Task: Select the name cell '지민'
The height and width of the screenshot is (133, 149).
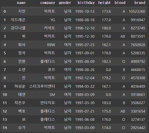Action: (x=22, y=11)
